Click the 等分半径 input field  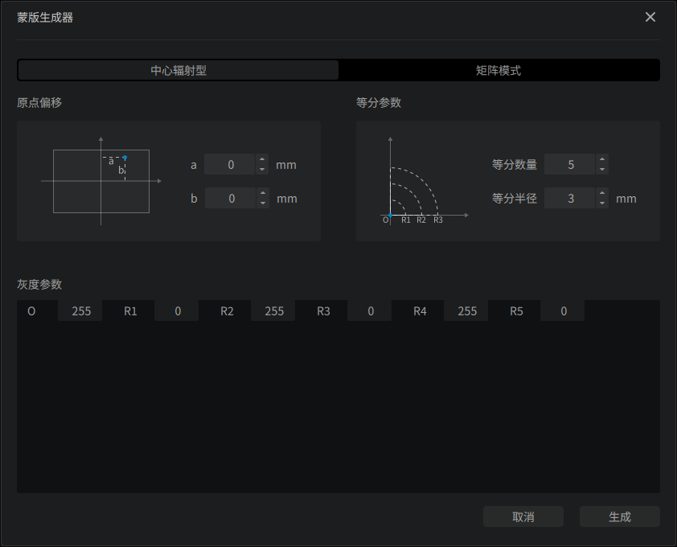click(x=570, y=198)
